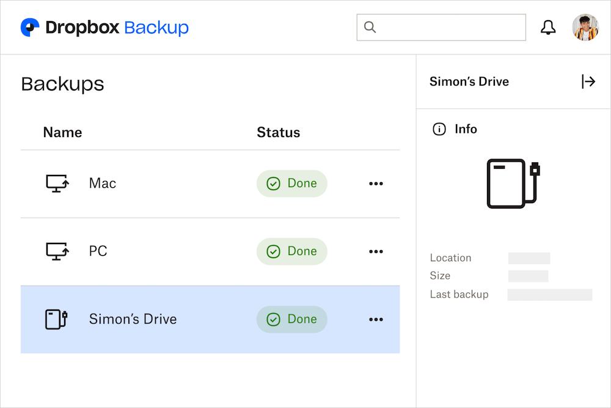Click the Done status badge for PC

[291, 251]
